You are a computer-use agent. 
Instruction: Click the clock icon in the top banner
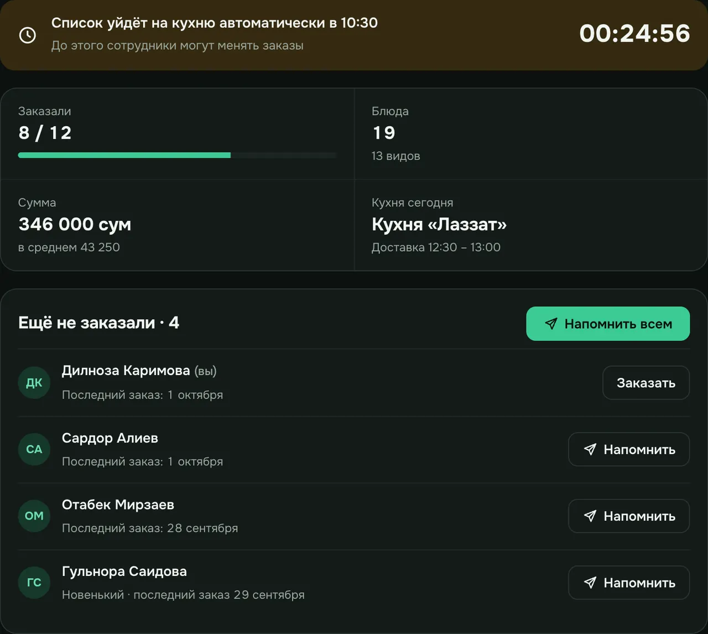(28, 35)
